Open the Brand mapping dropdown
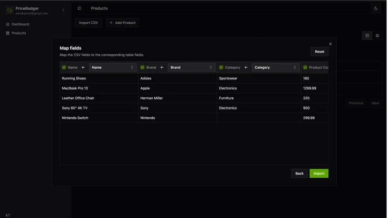This screenshot has width=388, height=218. (192, 67)
